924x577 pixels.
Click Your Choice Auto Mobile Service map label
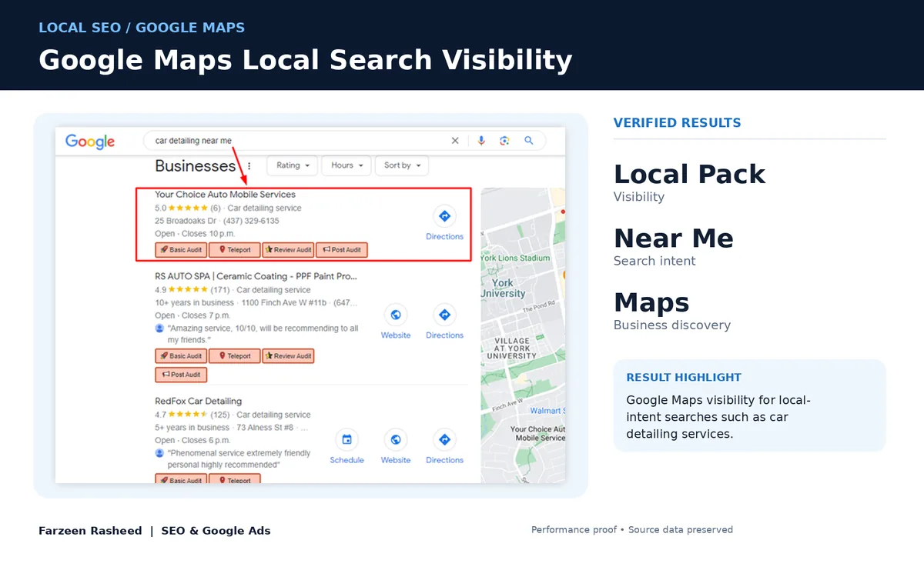tap(537, 434)
